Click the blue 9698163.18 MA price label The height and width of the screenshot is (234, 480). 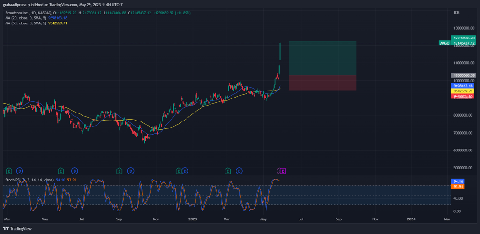464,86
